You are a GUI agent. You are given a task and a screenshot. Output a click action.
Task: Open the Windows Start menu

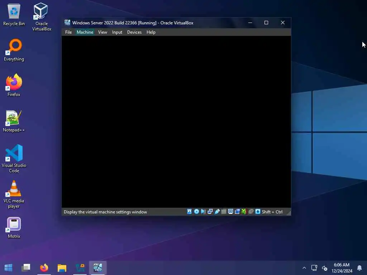tap(9, 267)
